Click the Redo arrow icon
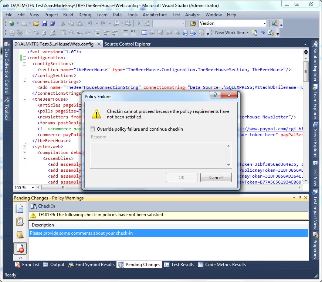 103,23
